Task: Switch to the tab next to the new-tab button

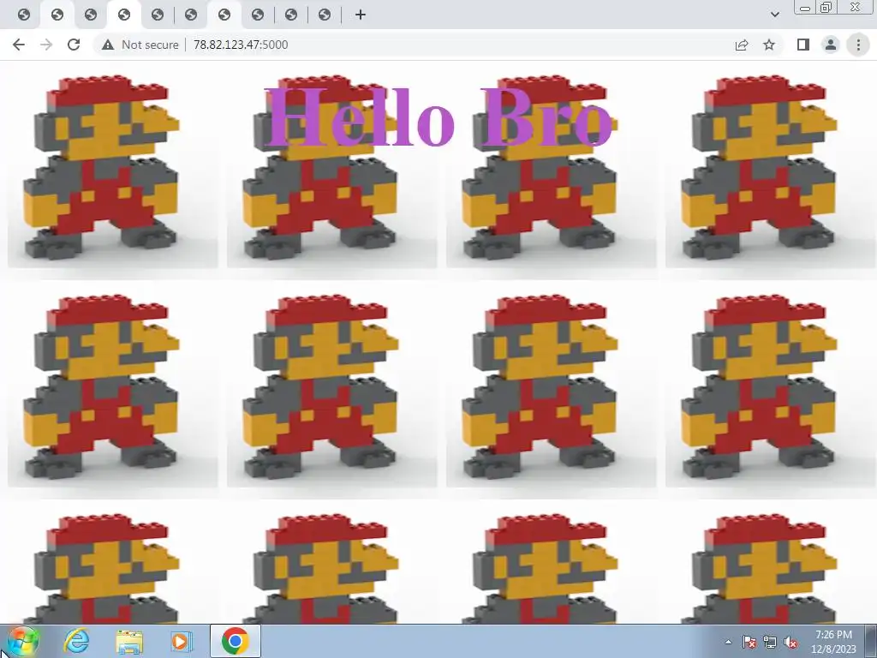Action: click(325, 15)
